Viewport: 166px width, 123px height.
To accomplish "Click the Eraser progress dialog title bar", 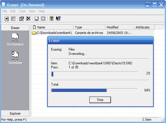I will pos(100,41).
